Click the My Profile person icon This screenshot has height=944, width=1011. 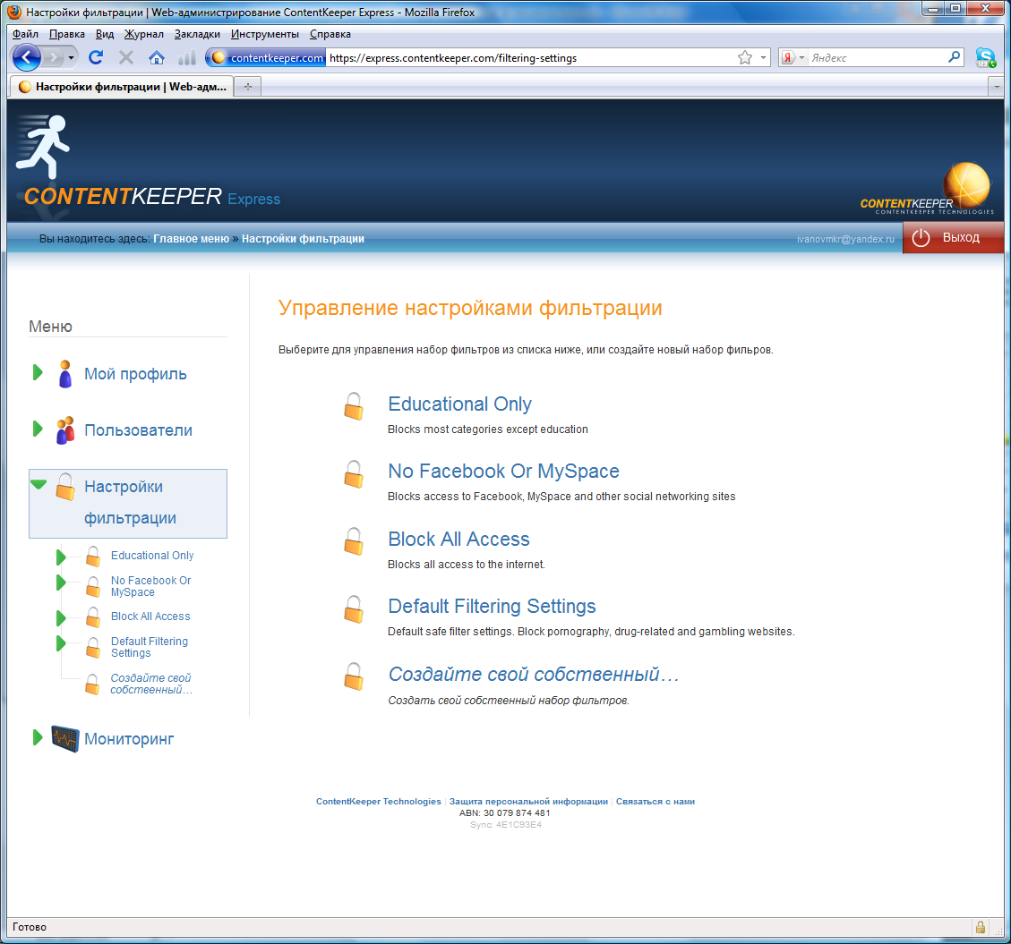coord(65,374)
